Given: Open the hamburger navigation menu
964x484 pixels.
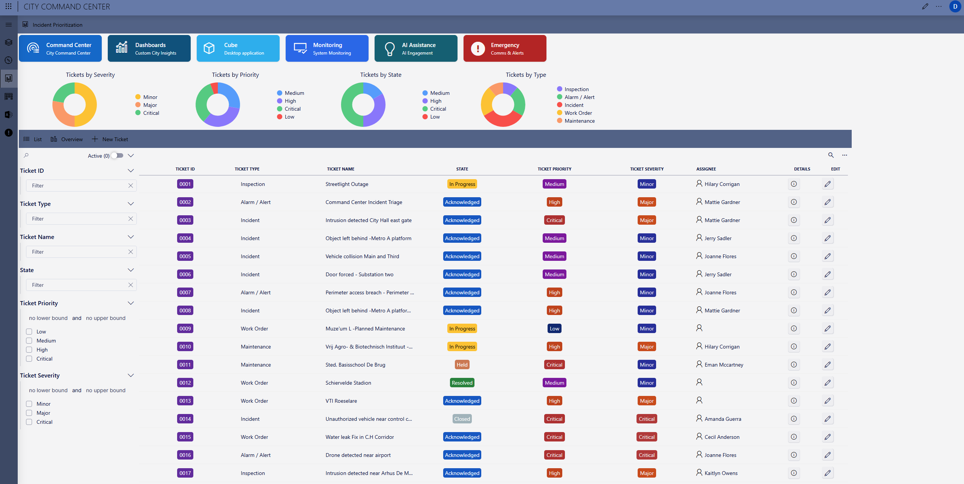Looking at the screenshot, I should (x=9, y=25).
